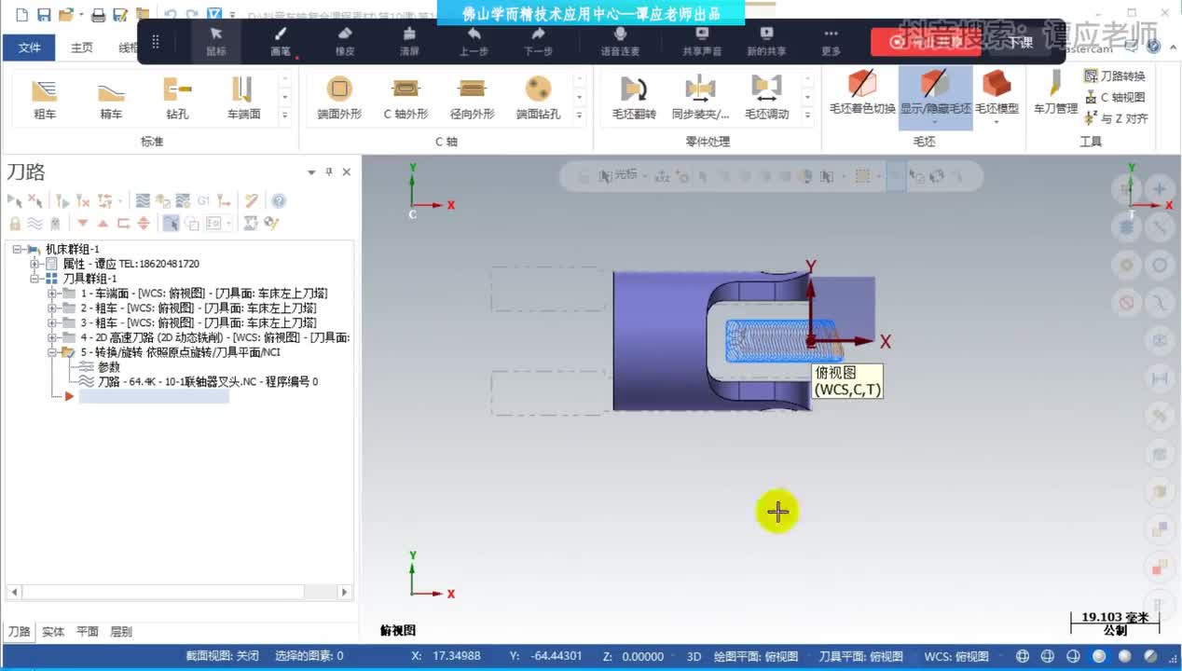The width and height of the screenshot is (1182, 671).
Task: Open the 刀路 panel options dropdown arrow
Action: (x=312, y=172)
